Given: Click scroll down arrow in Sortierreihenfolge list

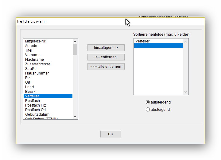Looking at the screenshot, I should (x=185, y=92).
